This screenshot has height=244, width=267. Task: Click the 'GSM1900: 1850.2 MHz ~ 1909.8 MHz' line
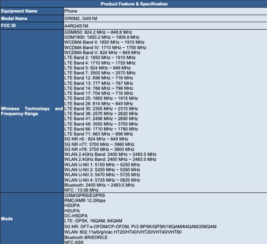102,37
